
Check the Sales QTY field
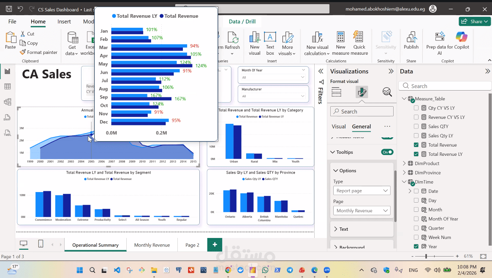tap(416, 126)
